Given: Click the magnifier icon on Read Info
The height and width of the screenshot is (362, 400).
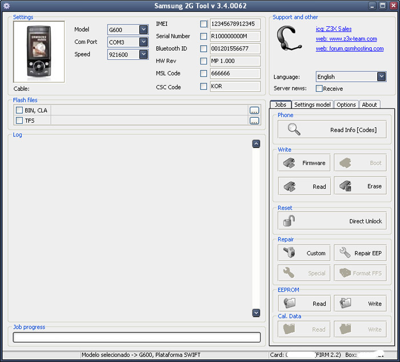Looking at the screenshot, I should click(294, 129).
